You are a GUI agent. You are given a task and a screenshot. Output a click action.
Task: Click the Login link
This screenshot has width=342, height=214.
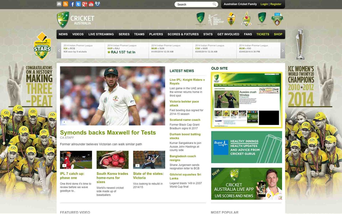pos(264,4)
